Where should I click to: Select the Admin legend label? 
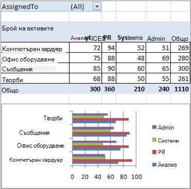[166, 128]
